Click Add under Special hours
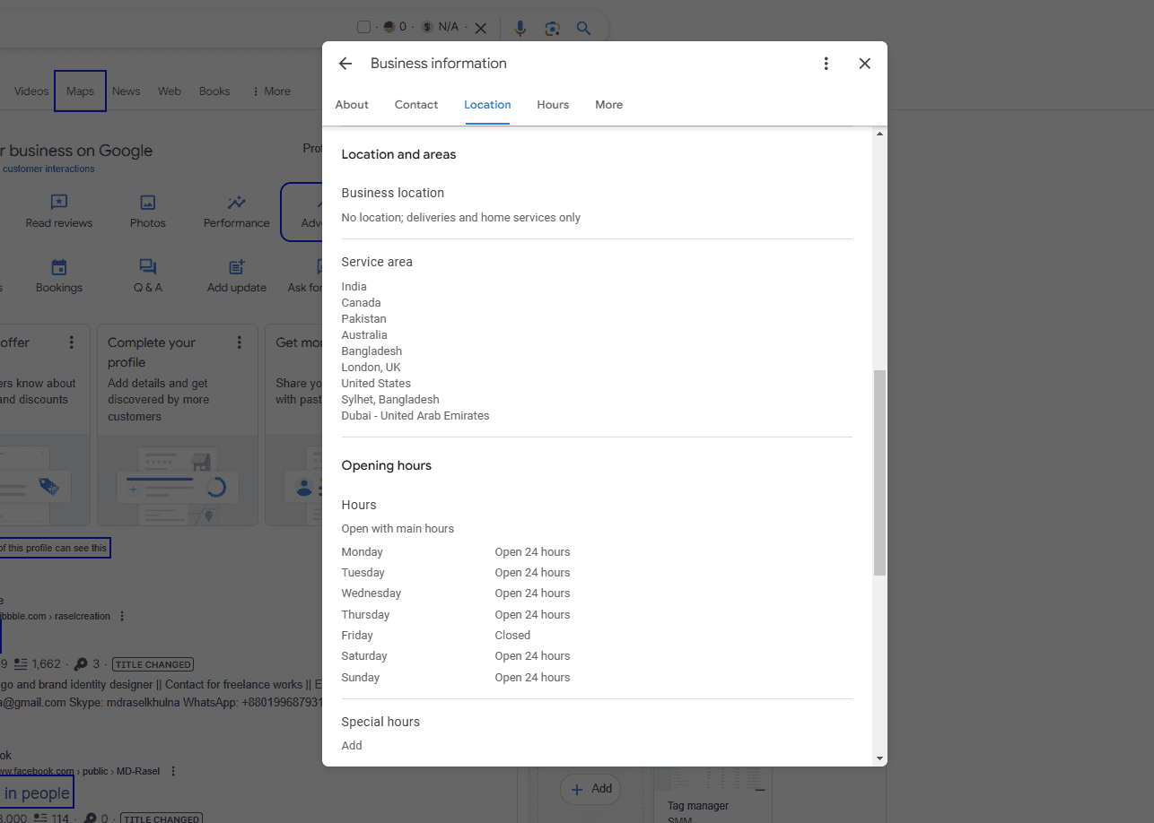1154x823 pixels. 352,745
